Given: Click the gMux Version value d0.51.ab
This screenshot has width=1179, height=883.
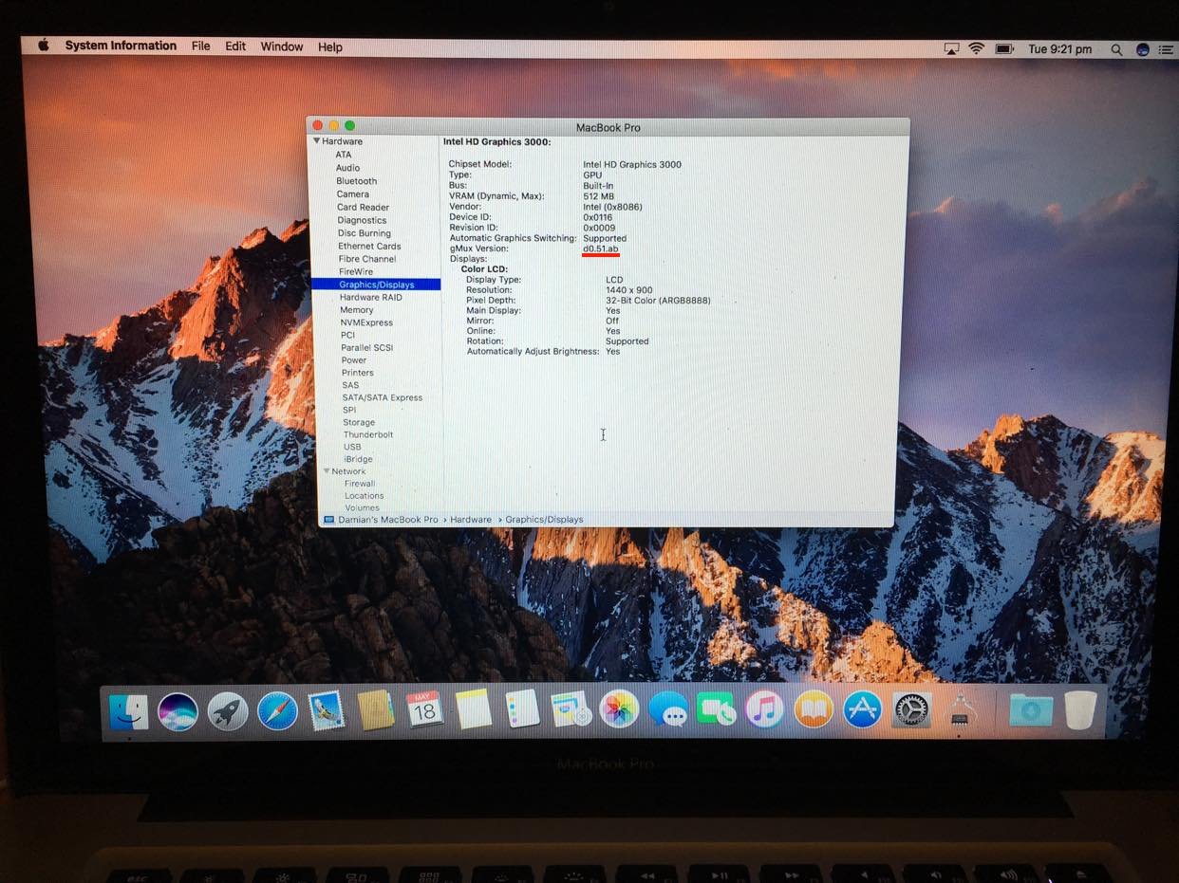Looking at the screenshot, I should tap(601, 248).
